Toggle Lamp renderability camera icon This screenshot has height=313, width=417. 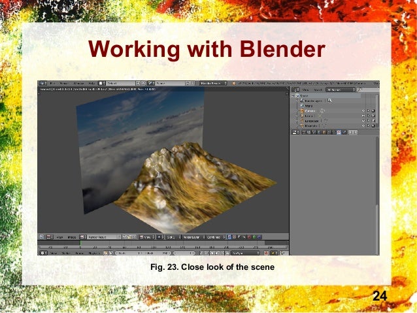click(373, 116)
